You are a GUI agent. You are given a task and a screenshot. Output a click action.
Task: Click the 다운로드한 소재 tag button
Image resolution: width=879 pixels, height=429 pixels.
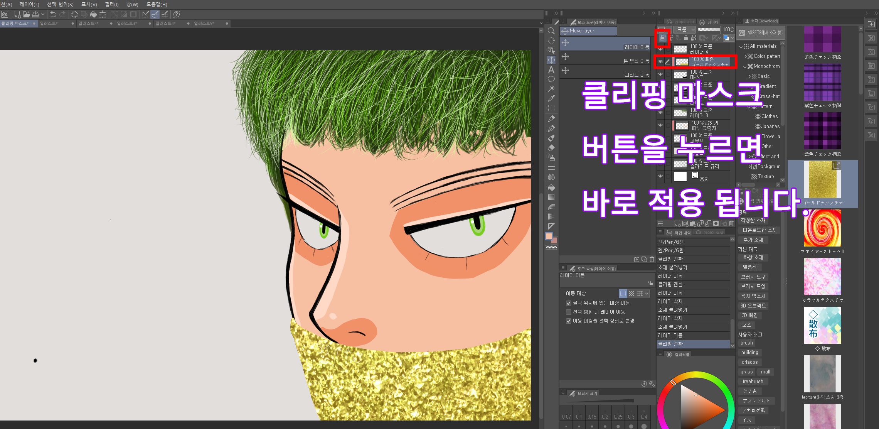point(759,230)
